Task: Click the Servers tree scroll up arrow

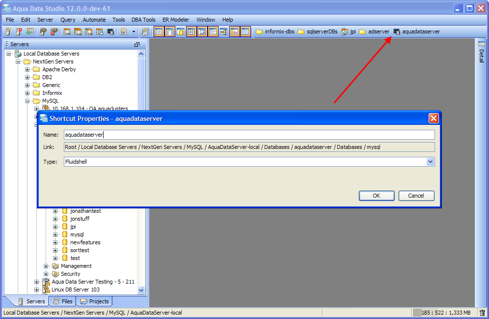Action: coord(141,54)
